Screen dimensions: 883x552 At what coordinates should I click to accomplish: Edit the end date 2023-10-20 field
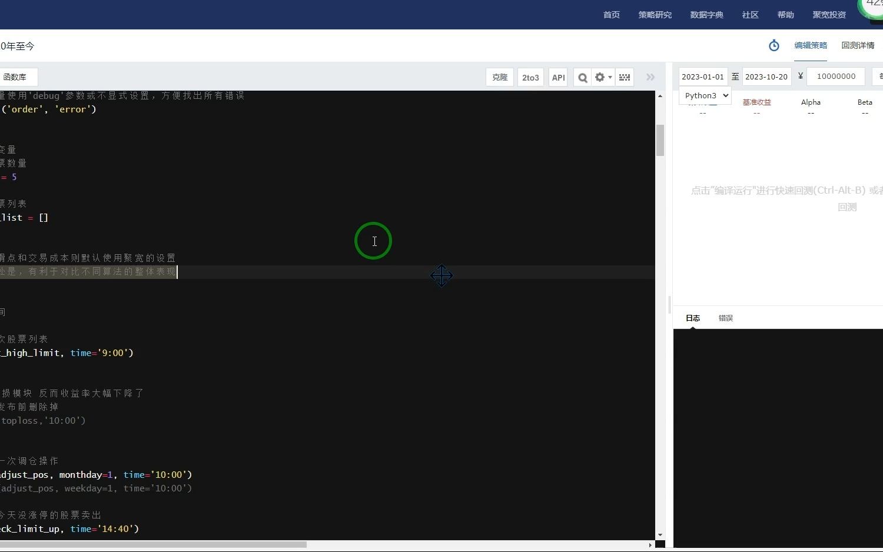766,77
